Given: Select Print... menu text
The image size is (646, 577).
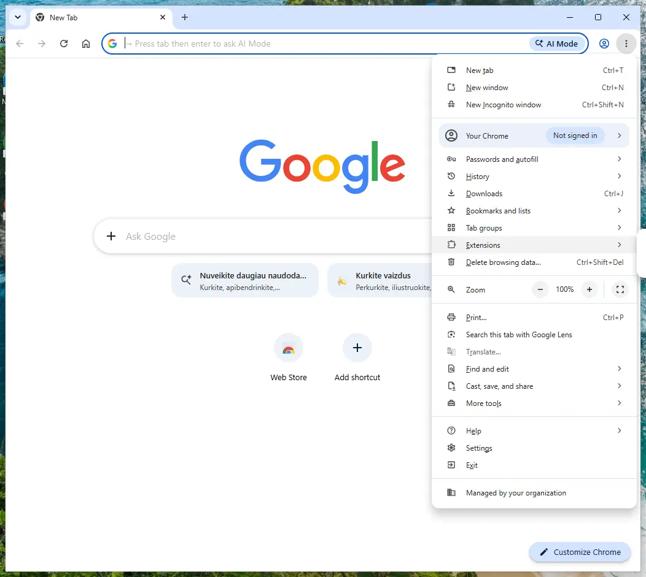Looking at the screenshot, I should (477, 318).
